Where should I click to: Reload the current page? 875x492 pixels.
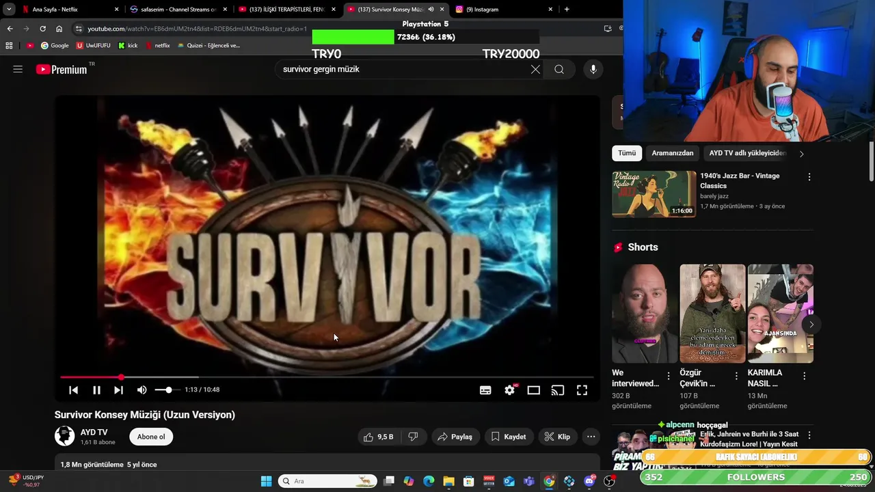tap(42, 29)
